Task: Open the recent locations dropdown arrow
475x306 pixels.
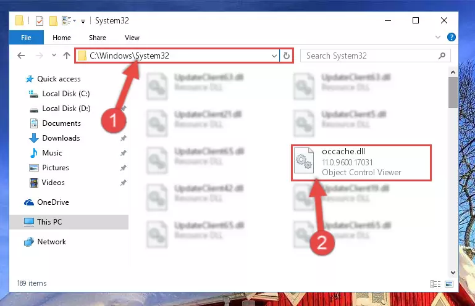Action: click(x=54, y=56)
